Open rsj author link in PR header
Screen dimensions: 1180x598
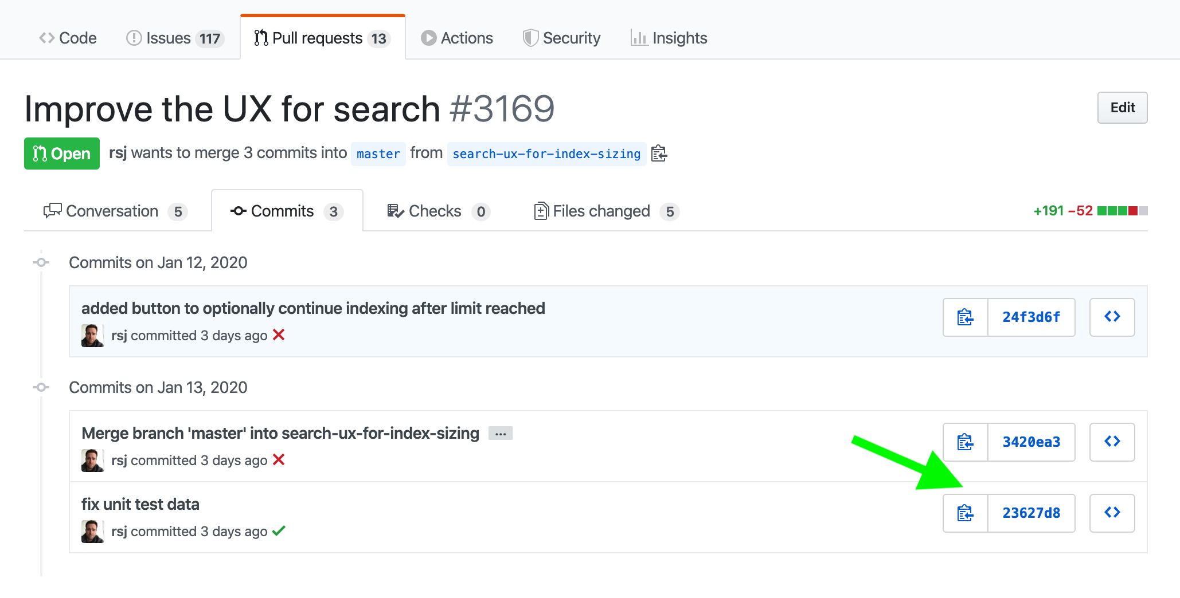pos(118,153)
